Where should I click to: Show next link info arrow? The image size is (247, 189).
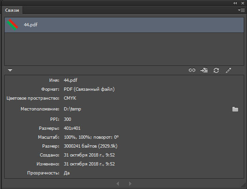(130, 183)
